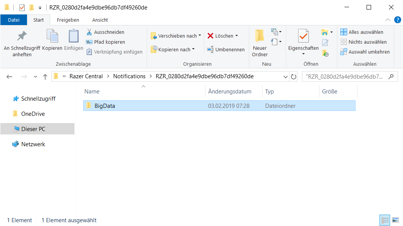Click Pfad kopieren
403x226 pixels.
pos(106,42)
